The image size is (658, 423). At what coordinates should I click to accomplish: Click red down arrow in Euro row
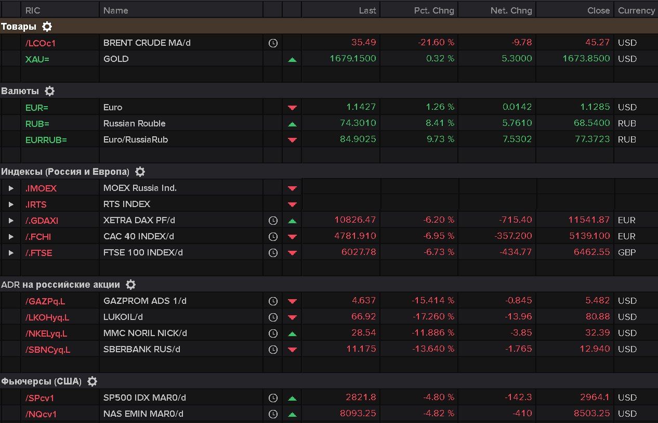(292, 108)
